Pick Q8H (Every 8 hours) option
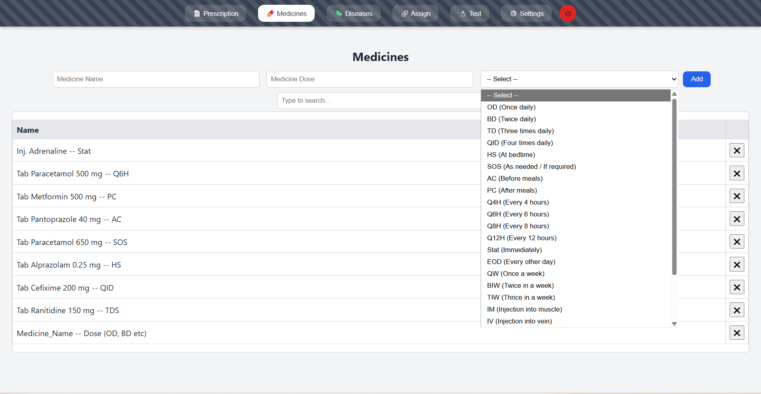 point(518,226)
